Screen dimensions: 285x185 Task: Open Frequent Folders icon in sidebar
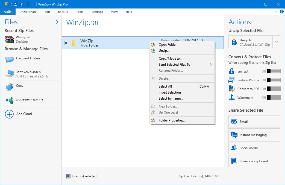click(9, 59)
